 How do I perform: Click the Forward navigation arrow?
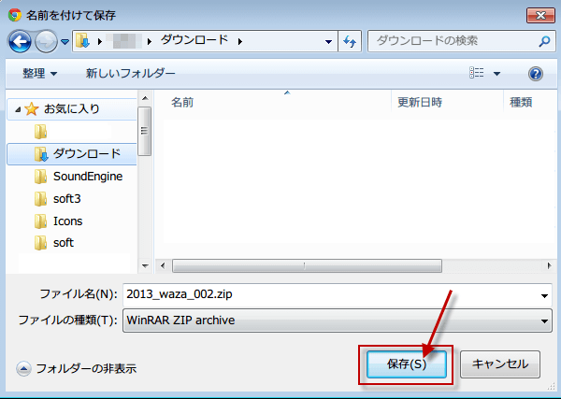46,41
